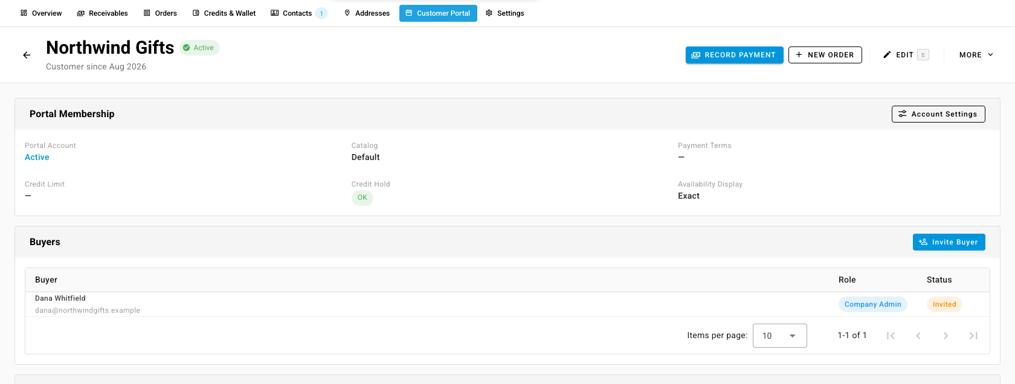The height and width of the screenshot is (384, 1015).
Task: Expand the More dropdown menu
Action: [x=976, y=55]
